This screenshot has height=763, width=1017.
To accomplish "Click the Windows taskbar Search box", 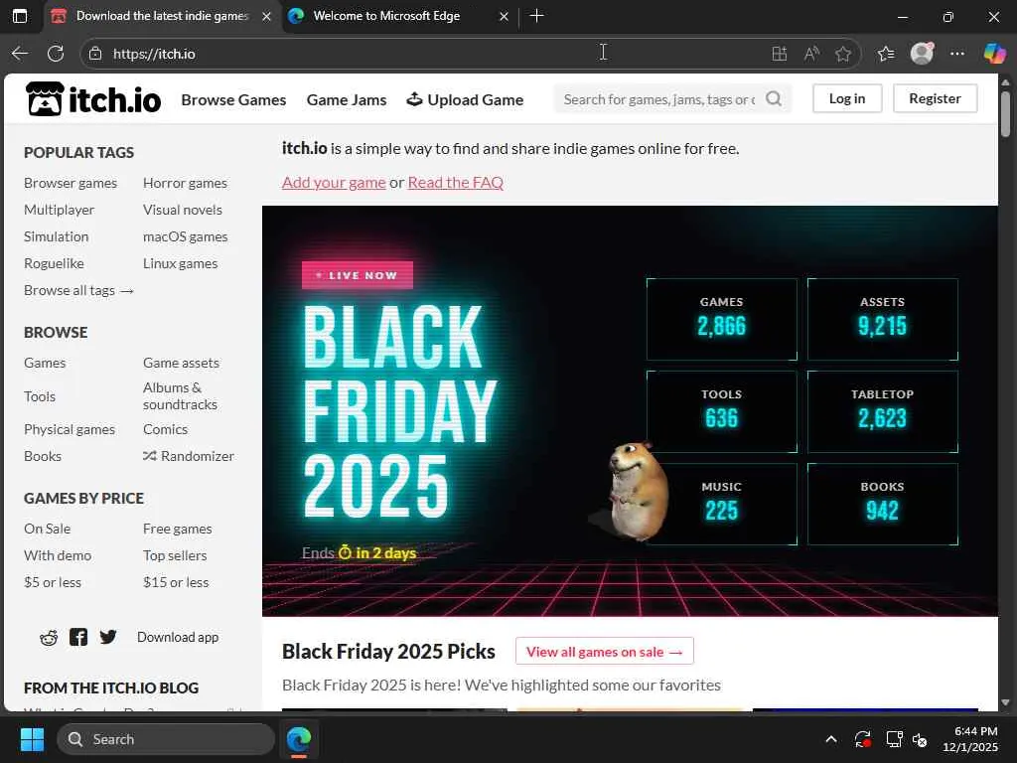I will (166, 739).
